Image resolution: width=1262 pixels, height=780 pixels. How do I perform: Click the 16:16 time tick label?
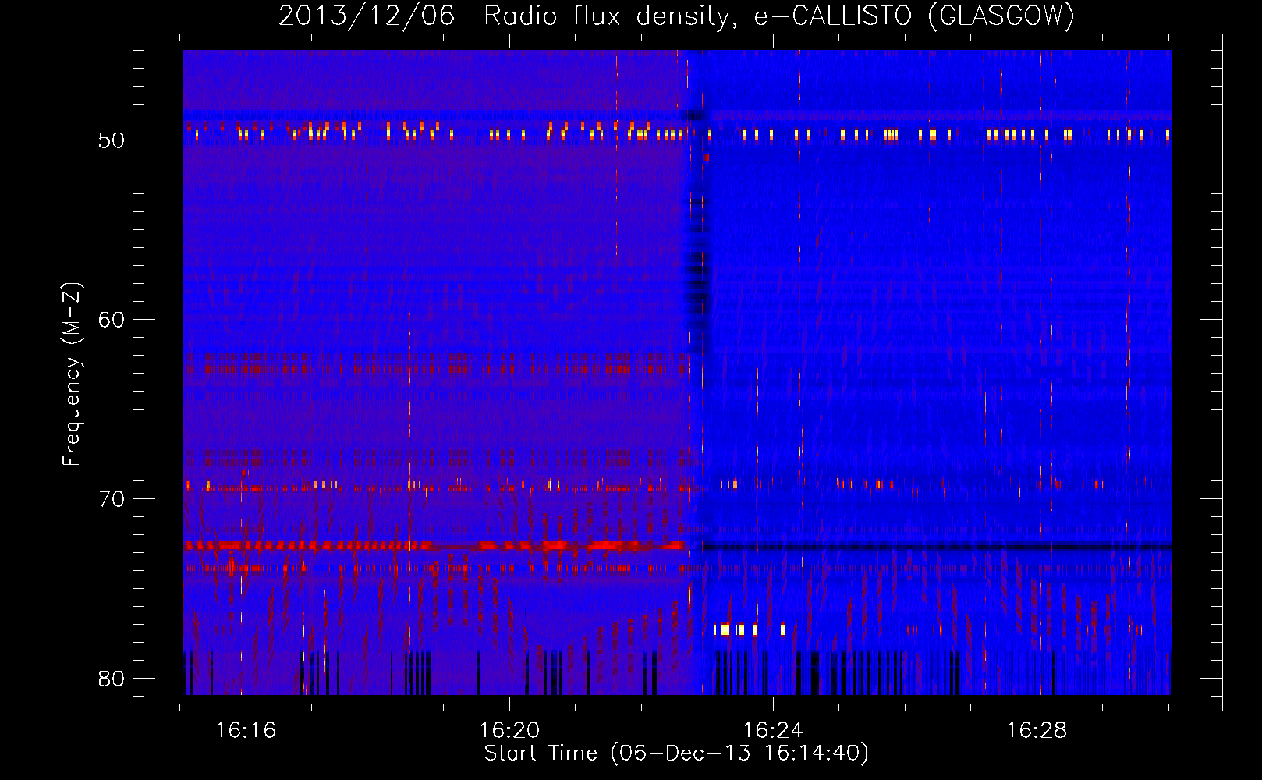[246, 731]
